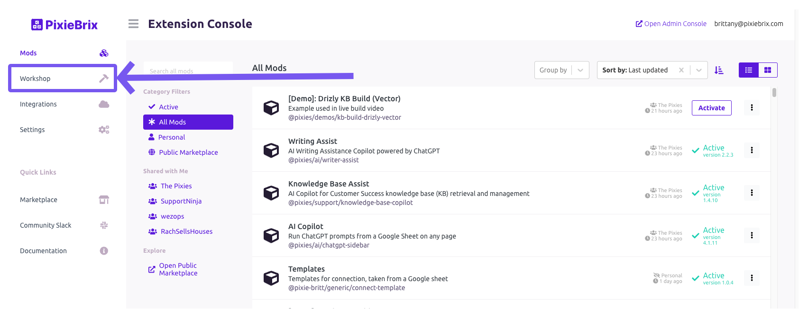Select the All Mods filter
This screenshot has height=318, width=808.
click(x=188, y=122)
